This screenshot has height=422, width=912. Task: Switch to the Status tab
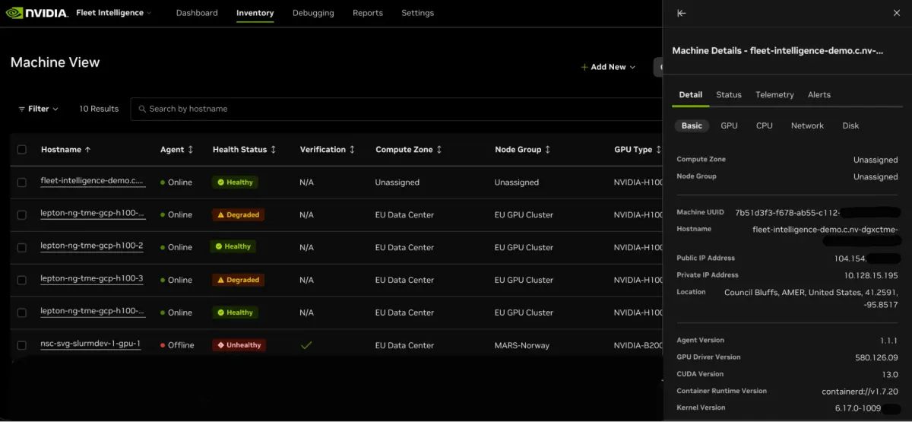729,95
